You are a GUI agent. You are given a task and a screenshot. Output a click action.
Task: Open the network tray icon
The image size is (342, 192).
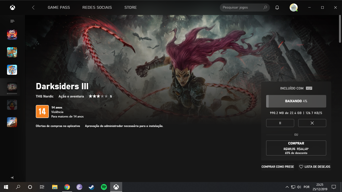click(x=293, y=187)
